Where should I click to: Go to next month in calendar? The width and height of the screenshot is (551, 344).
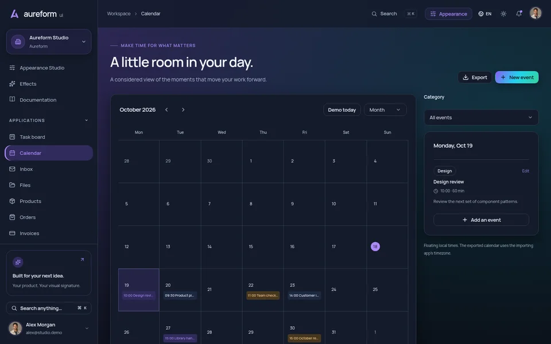[183, 110]
